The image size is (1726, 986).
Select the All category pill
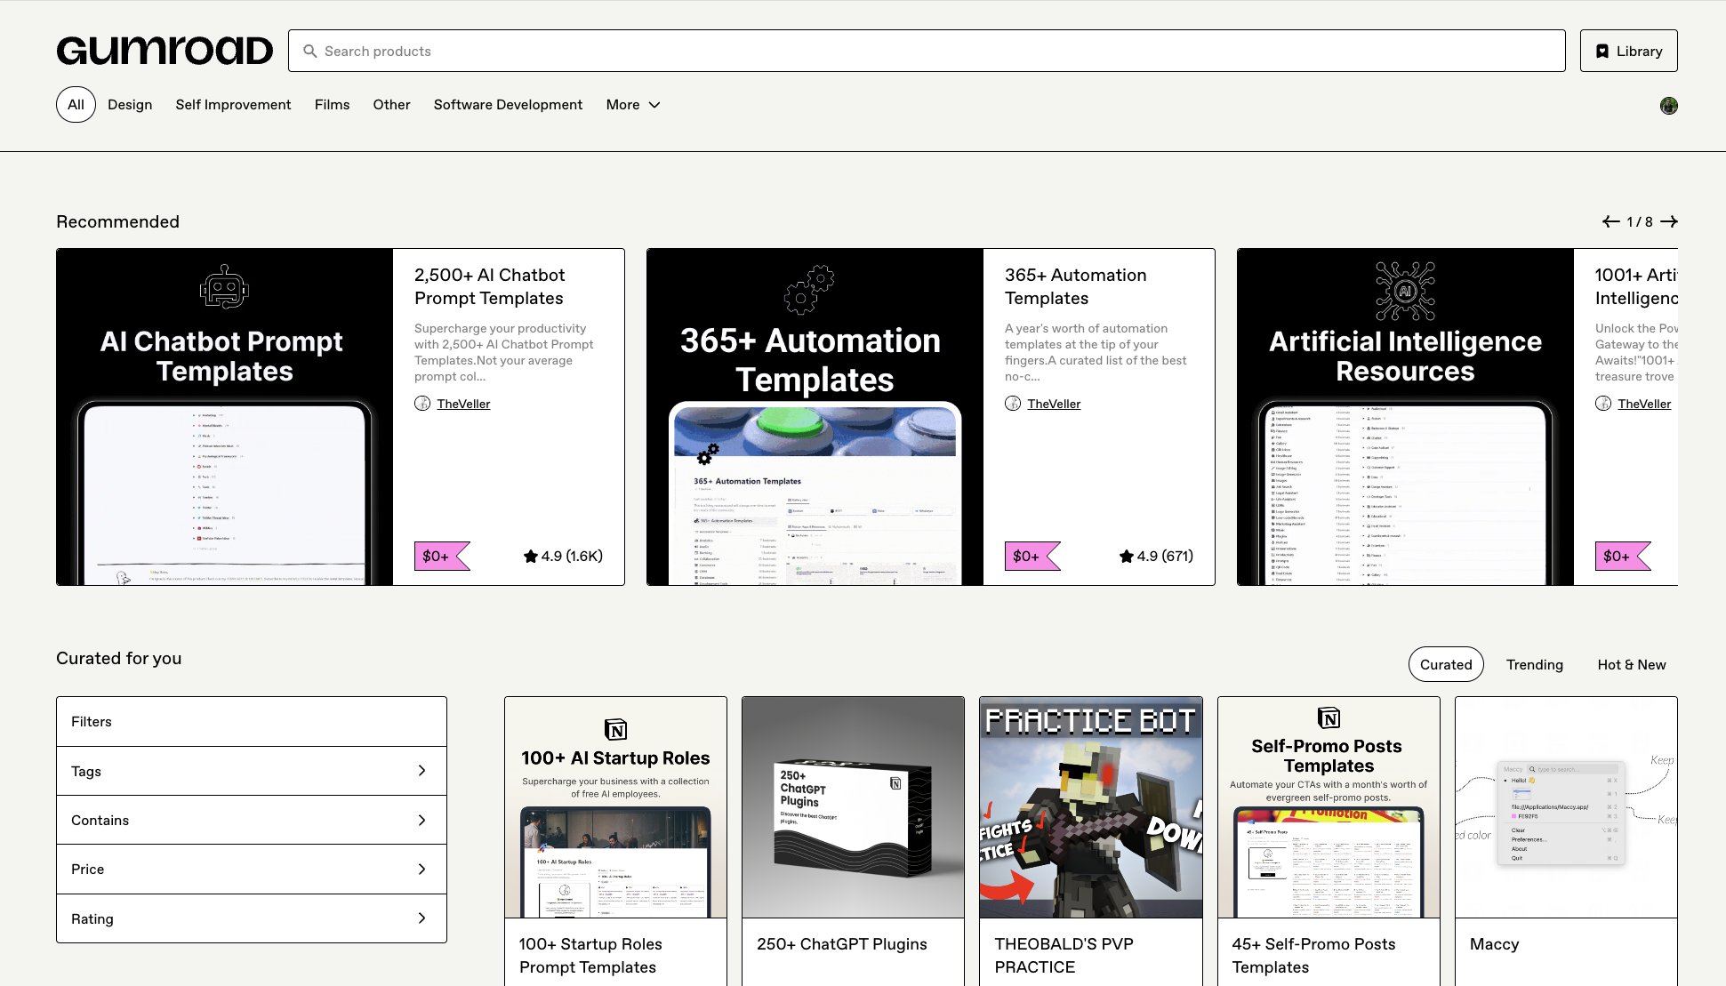pyautogui.click(x=76, y=105)
